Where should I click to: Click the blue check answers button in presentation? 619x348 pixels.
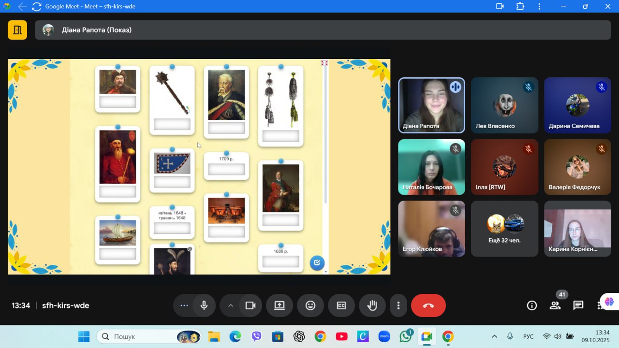coord(317,263)
